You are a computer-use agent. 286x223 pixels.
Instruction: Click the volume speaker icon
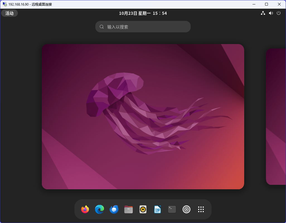(271, 13)
